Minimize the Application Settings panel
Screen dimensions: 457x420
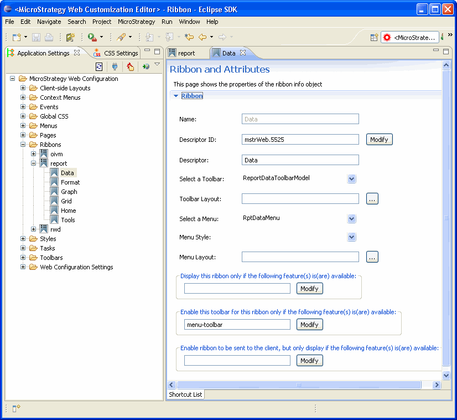click(147, 51)
